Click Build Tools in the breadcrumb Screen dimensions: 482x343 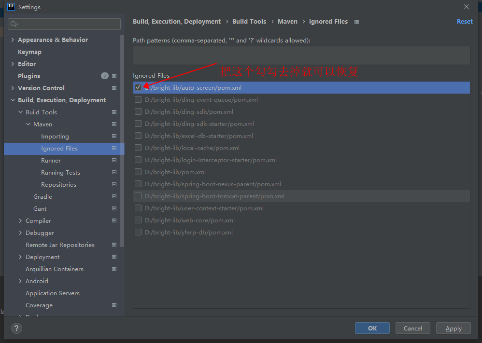pos(249,22)
